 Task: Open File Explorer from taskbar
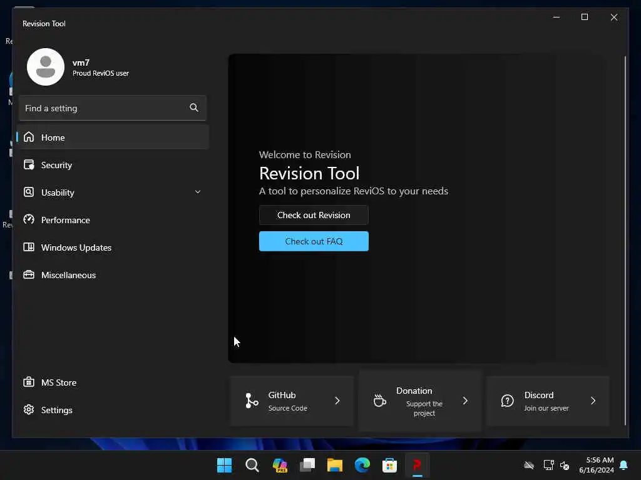(x=334, y=465)
